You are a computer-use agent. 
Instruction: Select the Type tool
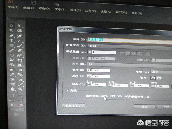click(11, 40)
